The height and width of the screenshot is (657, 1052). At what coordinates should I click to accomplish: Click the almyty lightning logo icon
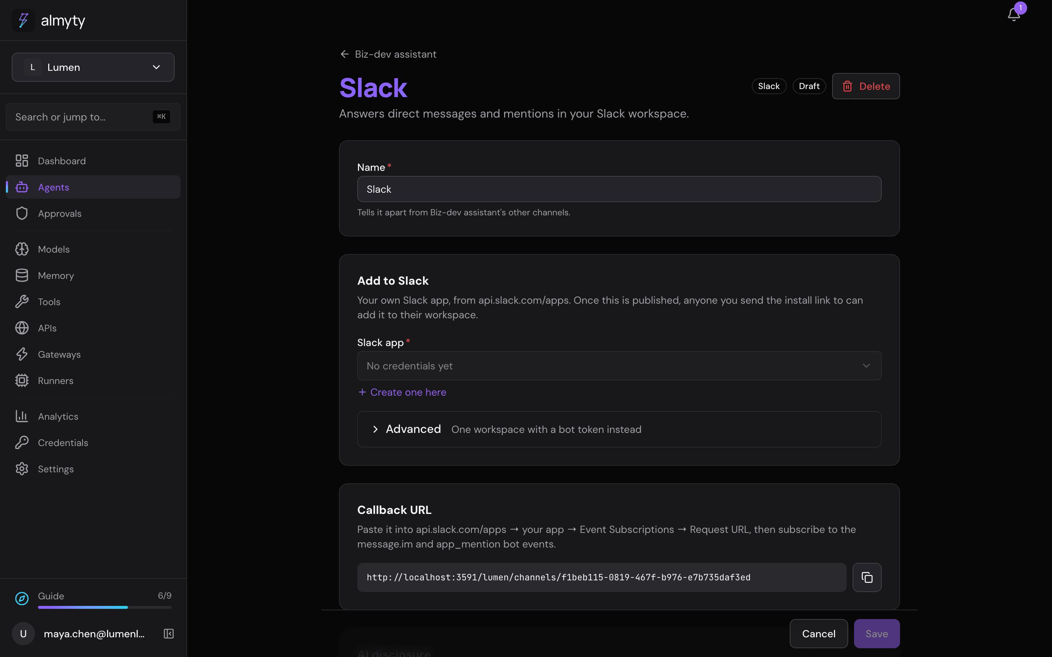coord(23,20)
